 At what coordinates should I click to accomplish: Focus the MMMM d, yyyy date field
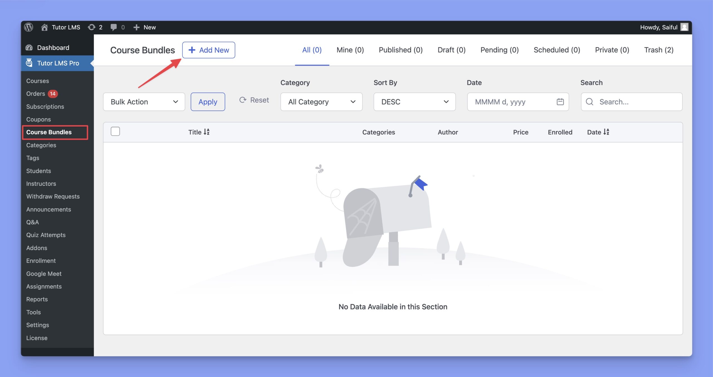tap(518, 102)
